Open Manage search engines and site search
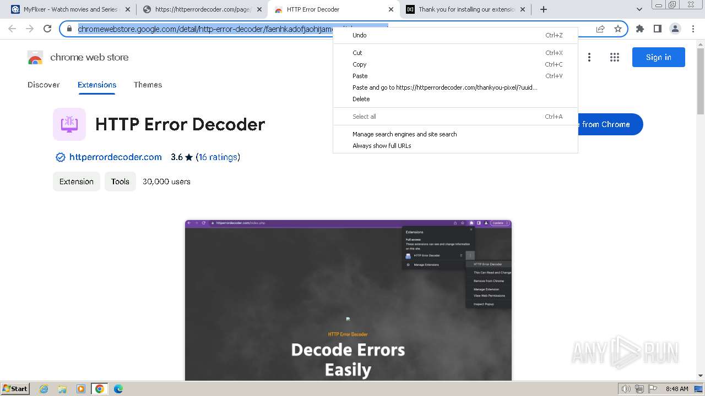This screenshot has width=705, height=396. 455,134
